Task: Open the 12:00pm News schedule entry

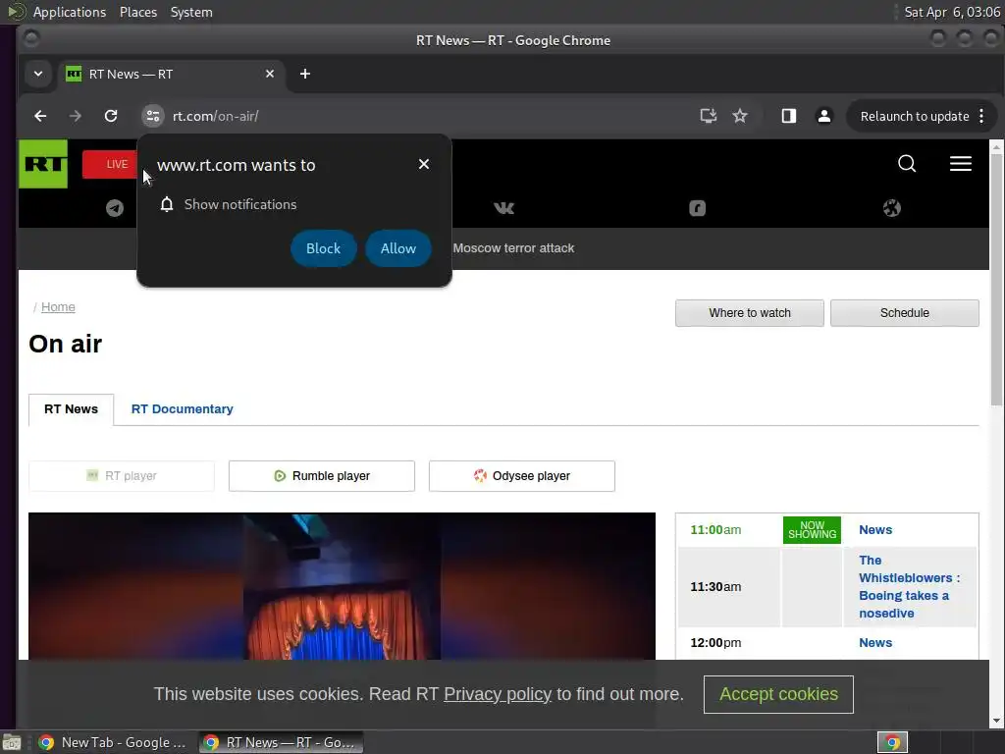Action: tap(874, 642)
